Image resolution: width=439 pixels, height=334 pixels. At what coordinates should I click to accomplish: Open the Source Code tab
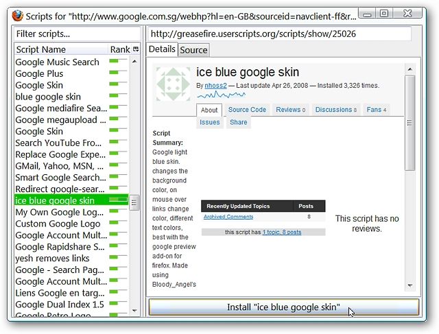(x=247, y=110)
